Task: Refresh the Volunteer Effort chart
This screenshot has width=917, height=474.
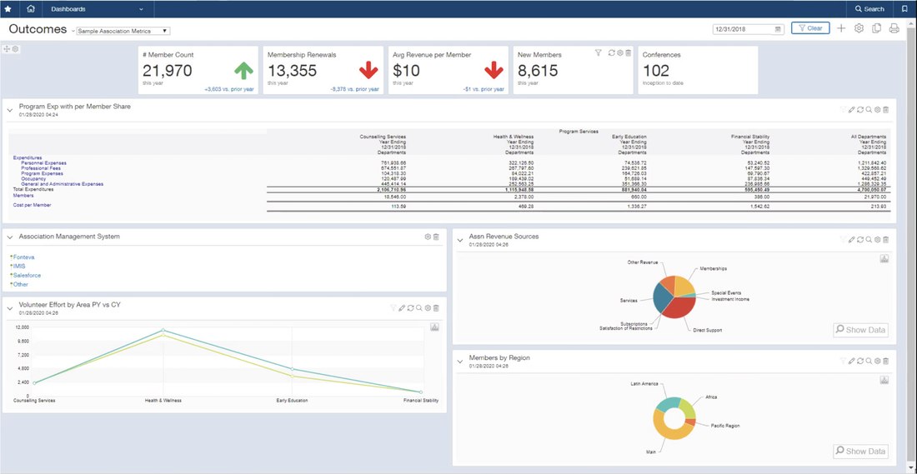Action: [x=410, y=308]
